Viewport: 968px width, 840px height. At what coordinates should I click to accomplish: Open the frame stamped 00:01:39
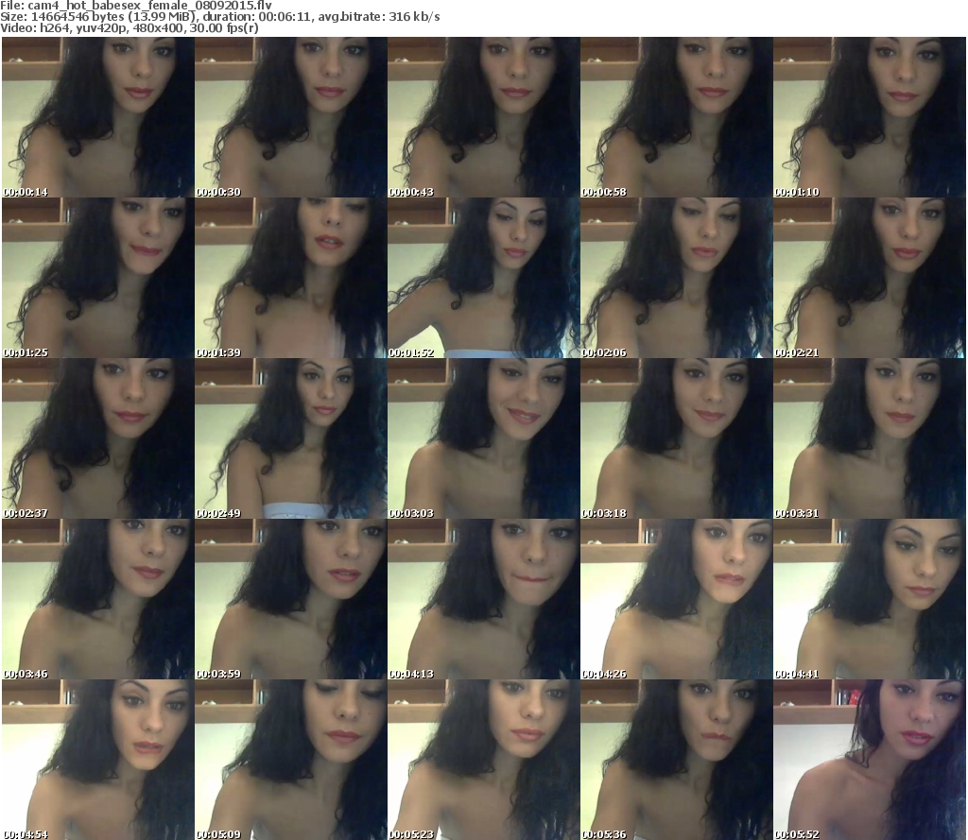point(291,278)
